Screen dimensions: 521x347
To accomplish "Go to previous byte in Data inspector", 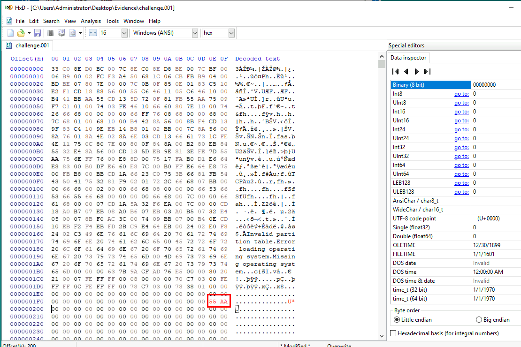I will point(406,72).
